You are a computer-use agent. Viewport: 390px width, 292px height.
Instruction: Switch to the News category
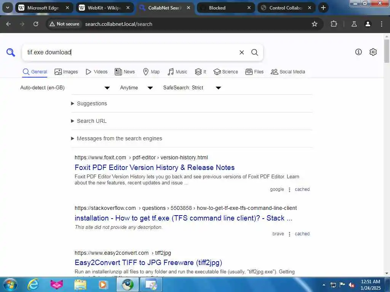125,72
